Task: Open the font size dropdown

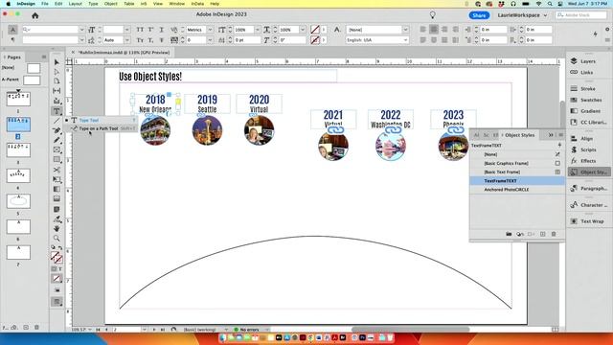Action: [x=127, y=30]
